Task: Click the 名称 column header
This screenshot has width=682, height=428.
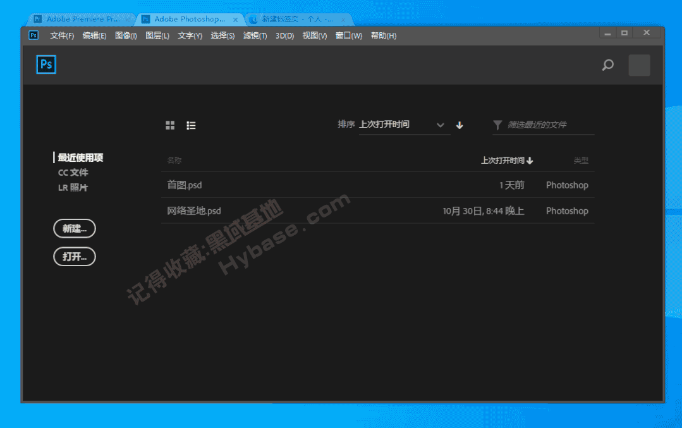Action: pos(174,161)
